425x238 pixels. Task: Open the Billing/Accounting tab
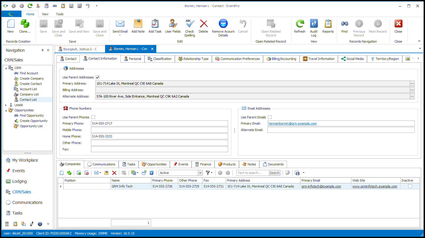(x=281, y=59)
